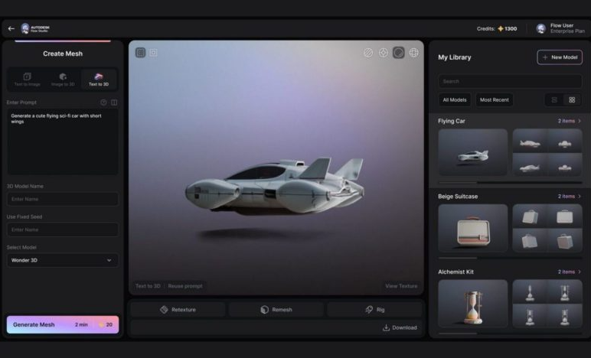Select the Text to 3D tab

(99, 80)
